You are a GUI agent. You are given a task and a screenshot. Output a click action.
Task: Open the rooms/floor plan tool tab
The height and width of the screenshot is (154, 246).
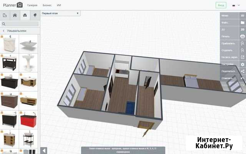click(5, 15)
